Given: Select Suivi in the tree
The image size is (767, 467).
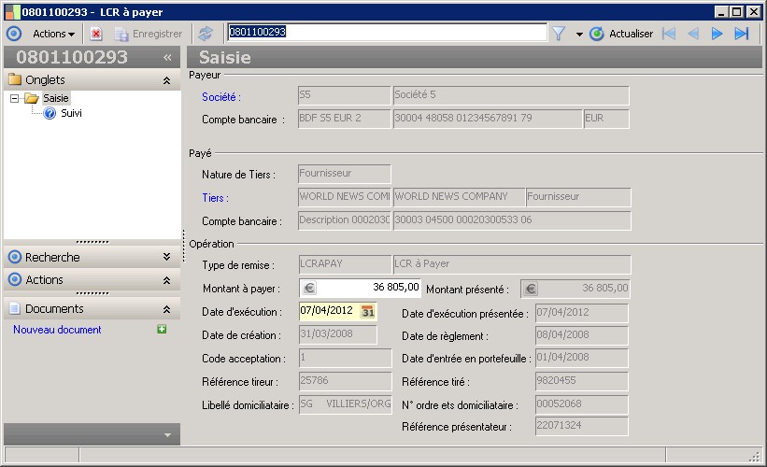Looking at the screenshot, I should (x=71, y=113).
